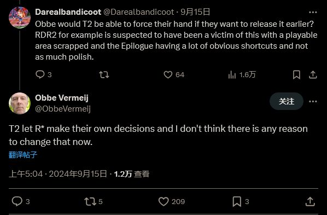Open the 上午5:04 2024年9月15日 timestamp

58,174
